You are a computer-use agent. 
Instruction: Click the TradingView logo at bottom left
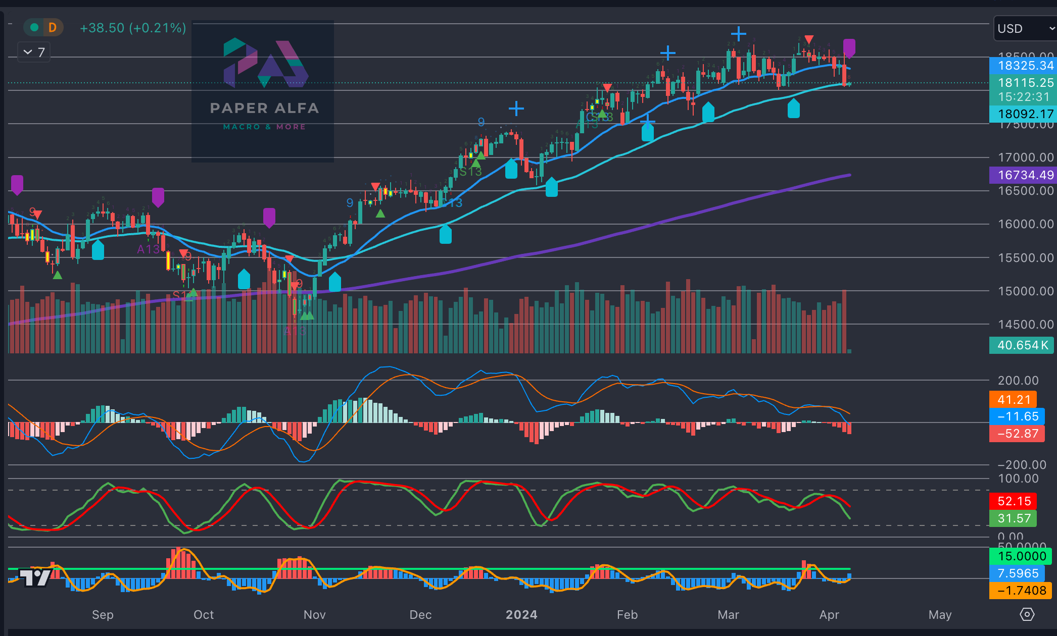pyautogui.click(x=34, y=577)
